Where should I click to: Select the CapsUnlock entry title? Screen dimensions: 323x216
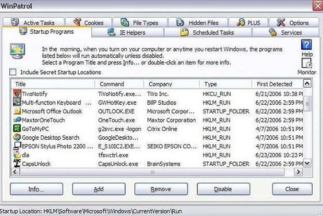(x=36, y=164)
